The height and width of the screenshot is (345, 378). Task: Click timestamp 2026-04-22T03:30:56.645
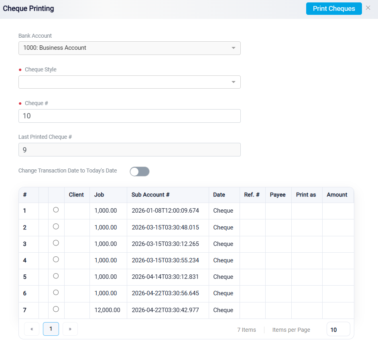(165, 293)
